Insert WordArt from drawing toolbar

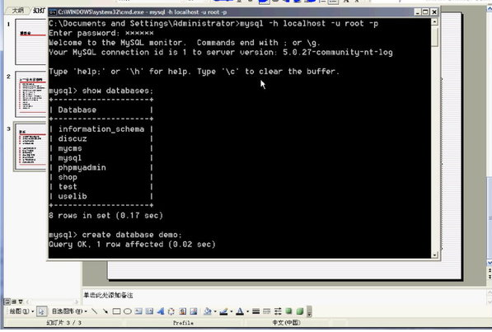(161, 311)
